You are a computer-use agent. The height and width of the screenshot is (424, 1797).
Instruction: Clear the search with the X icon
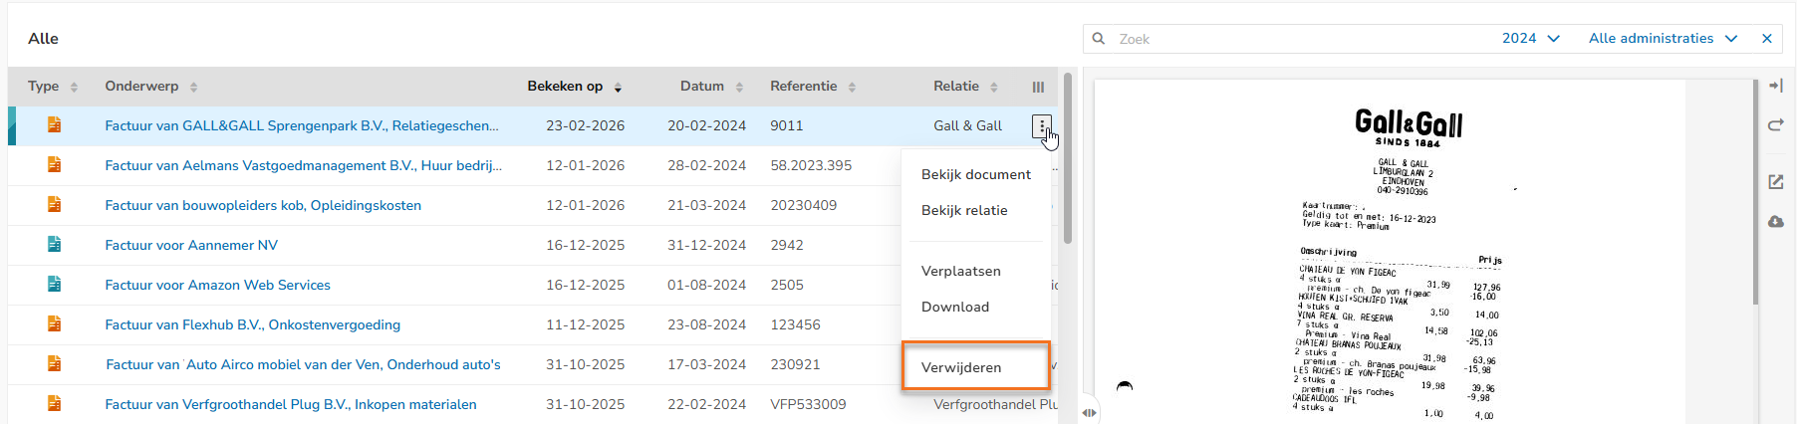1767,39
